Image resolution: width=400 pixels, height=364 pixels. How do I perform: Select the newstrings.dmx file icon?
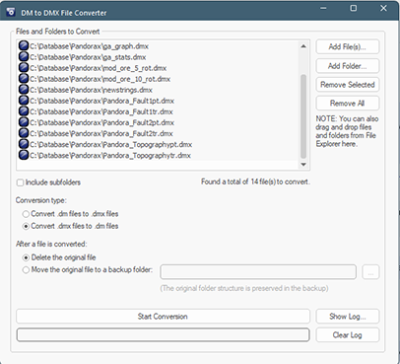click(x=24, y=90)
